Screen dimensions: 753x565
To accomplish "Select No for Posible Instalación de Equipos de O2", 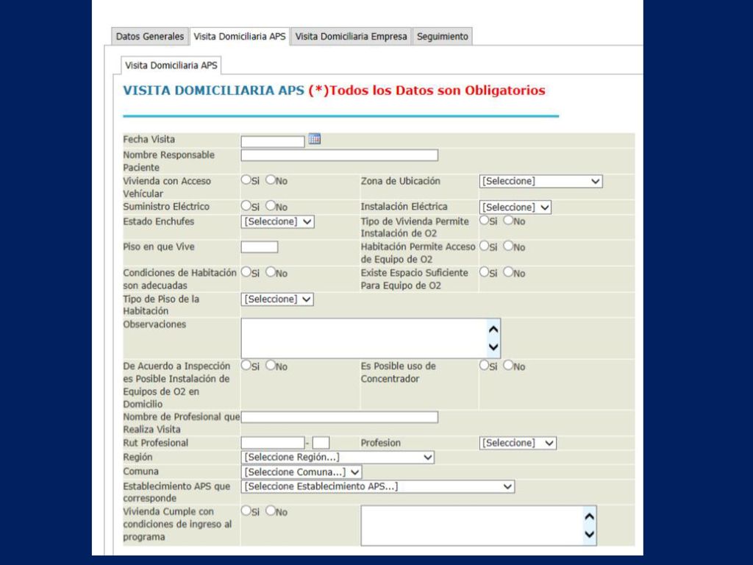I will point(271,365).
